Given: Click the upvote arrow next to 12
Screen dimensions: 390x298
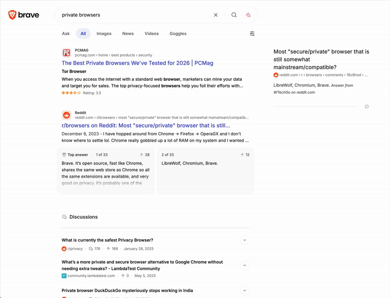Looking at the screenshot, I should point(242,155).
